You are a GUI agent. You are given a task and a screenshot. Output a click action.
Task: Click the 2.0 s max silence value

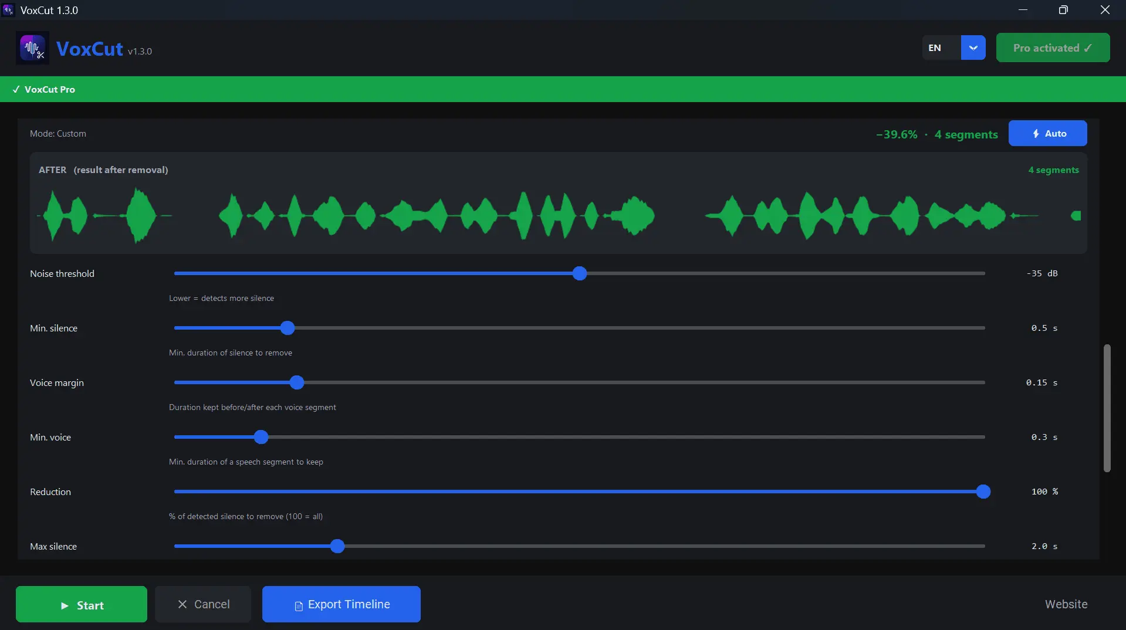[x=1044, y=546]
